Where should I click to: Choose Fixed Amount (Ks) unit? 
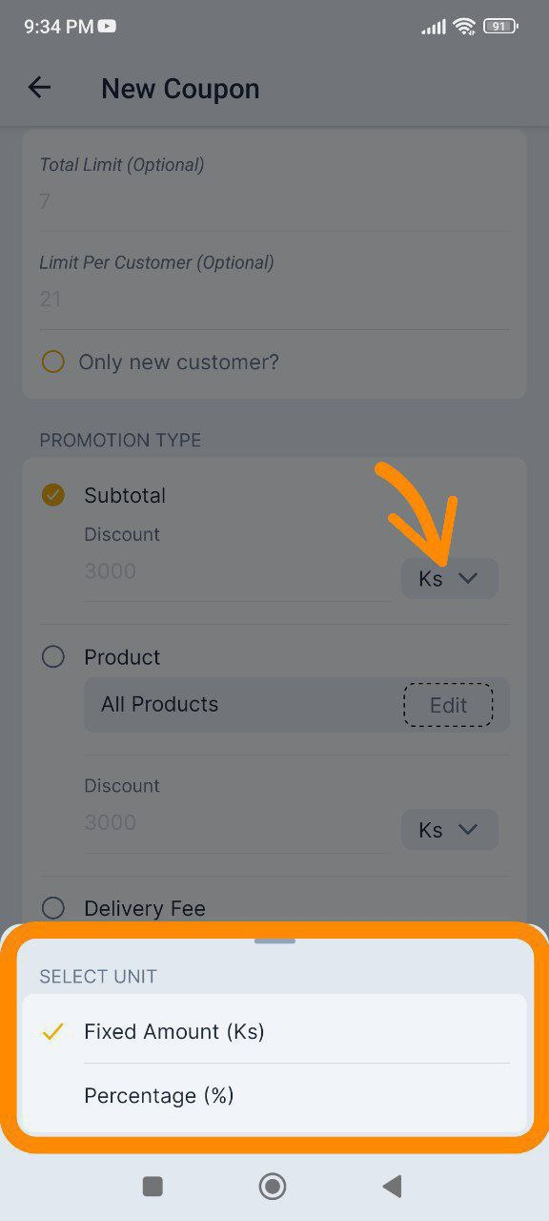point(274,1031)
